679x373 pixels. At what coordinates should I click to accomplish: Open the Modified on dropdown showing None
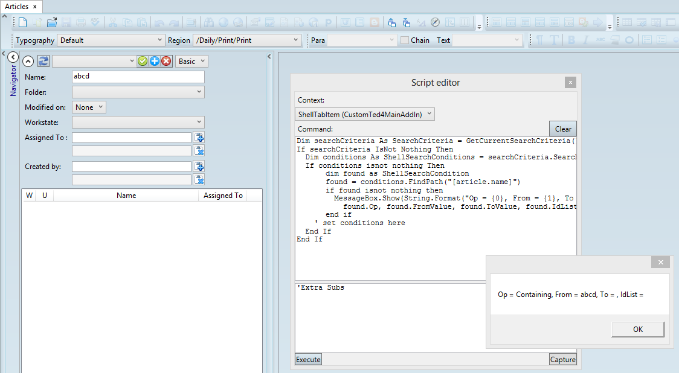point(89,107)
